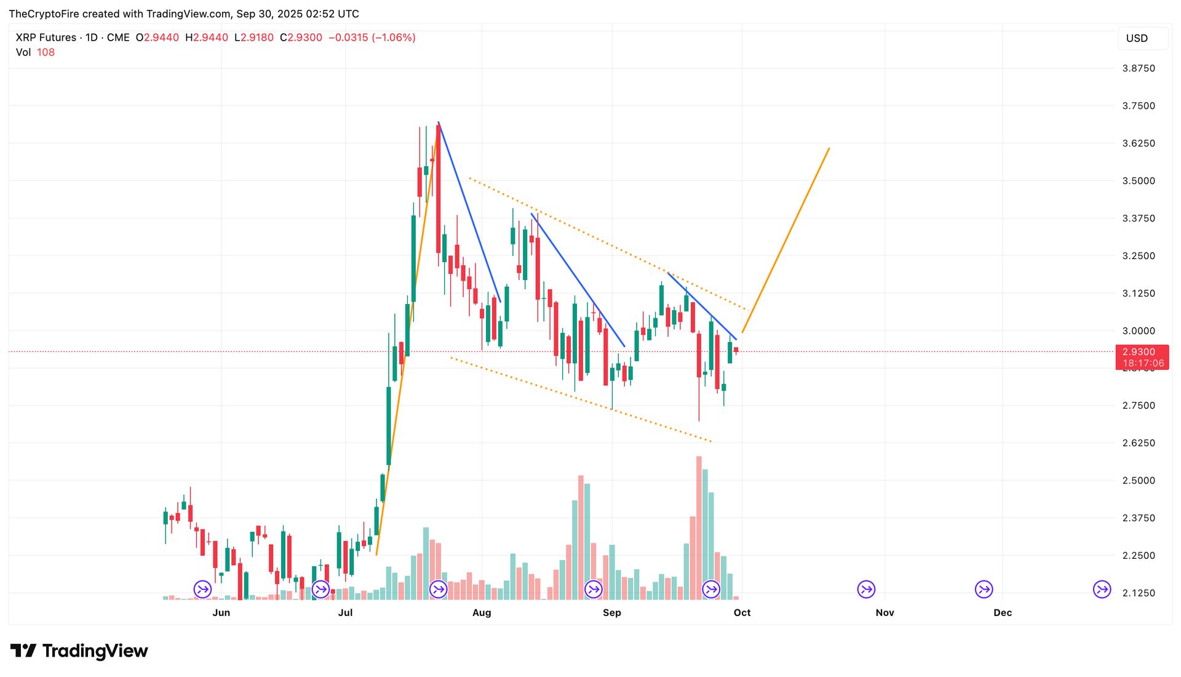Click the Oct label on time axis
The height and width of the screenshot is (677, 1181).
[742, 612]
